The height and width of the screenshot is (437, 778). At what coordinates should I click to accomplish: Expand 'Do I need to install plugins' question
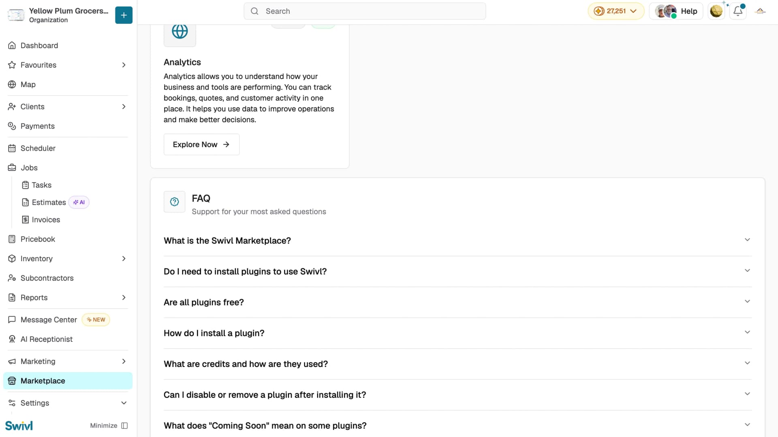[457, 271]
